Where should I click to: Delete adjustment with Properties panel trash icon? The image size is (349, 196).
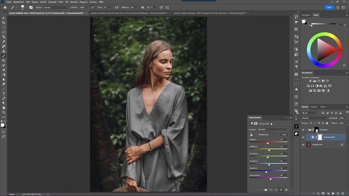pos(286,190)
